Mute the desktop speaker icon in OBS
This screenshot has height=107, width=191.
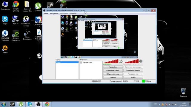[141, 61]
